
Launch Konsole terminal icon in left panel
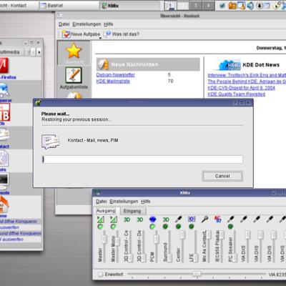point(4,181)
